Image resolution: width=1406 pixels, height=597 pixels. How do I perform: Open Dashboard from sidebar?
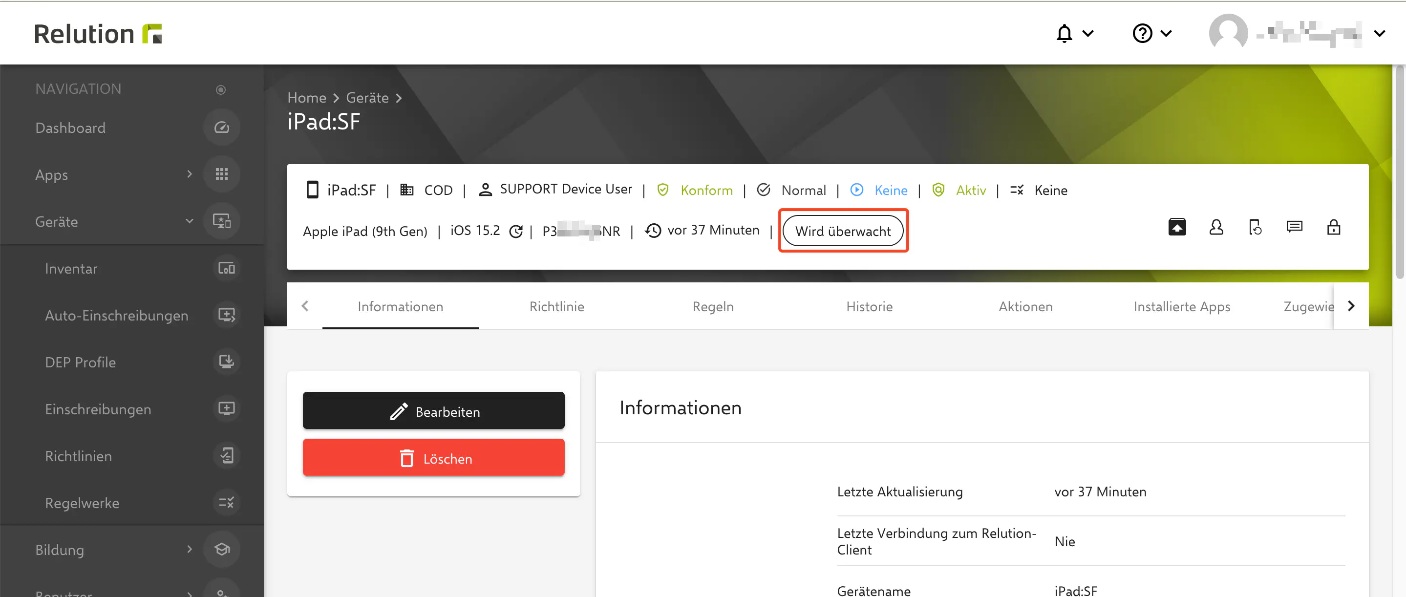click(x=70, y=128)
